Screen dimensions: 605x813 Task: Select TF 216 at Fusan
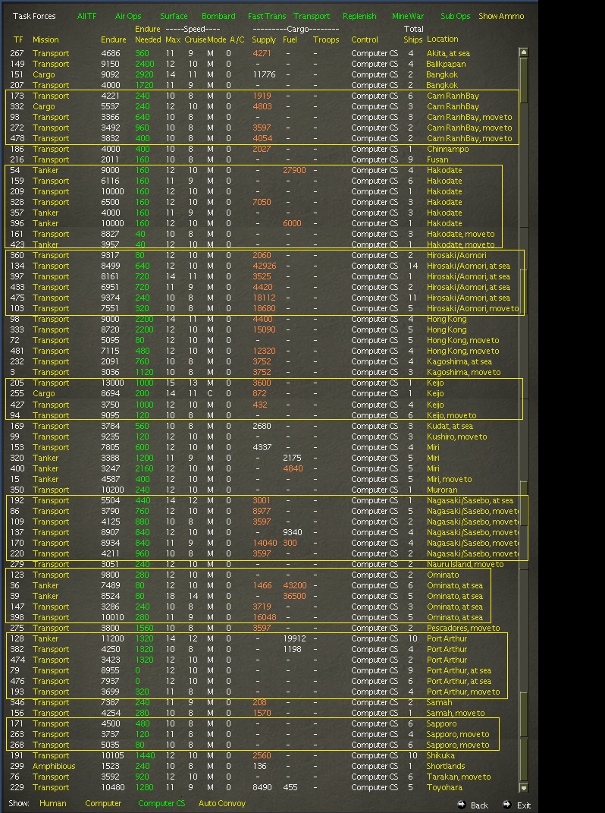pos(262,159)
